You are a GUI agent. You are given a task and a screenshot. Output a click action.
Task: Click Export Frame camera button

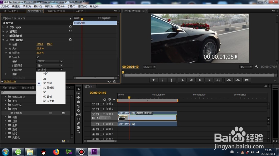click(247, 80)
